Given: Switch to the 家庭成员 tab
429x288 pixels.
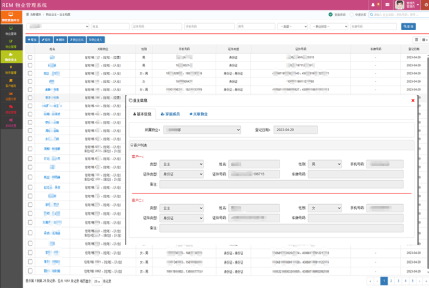Looking at the screenshot, I should point(170,114).
